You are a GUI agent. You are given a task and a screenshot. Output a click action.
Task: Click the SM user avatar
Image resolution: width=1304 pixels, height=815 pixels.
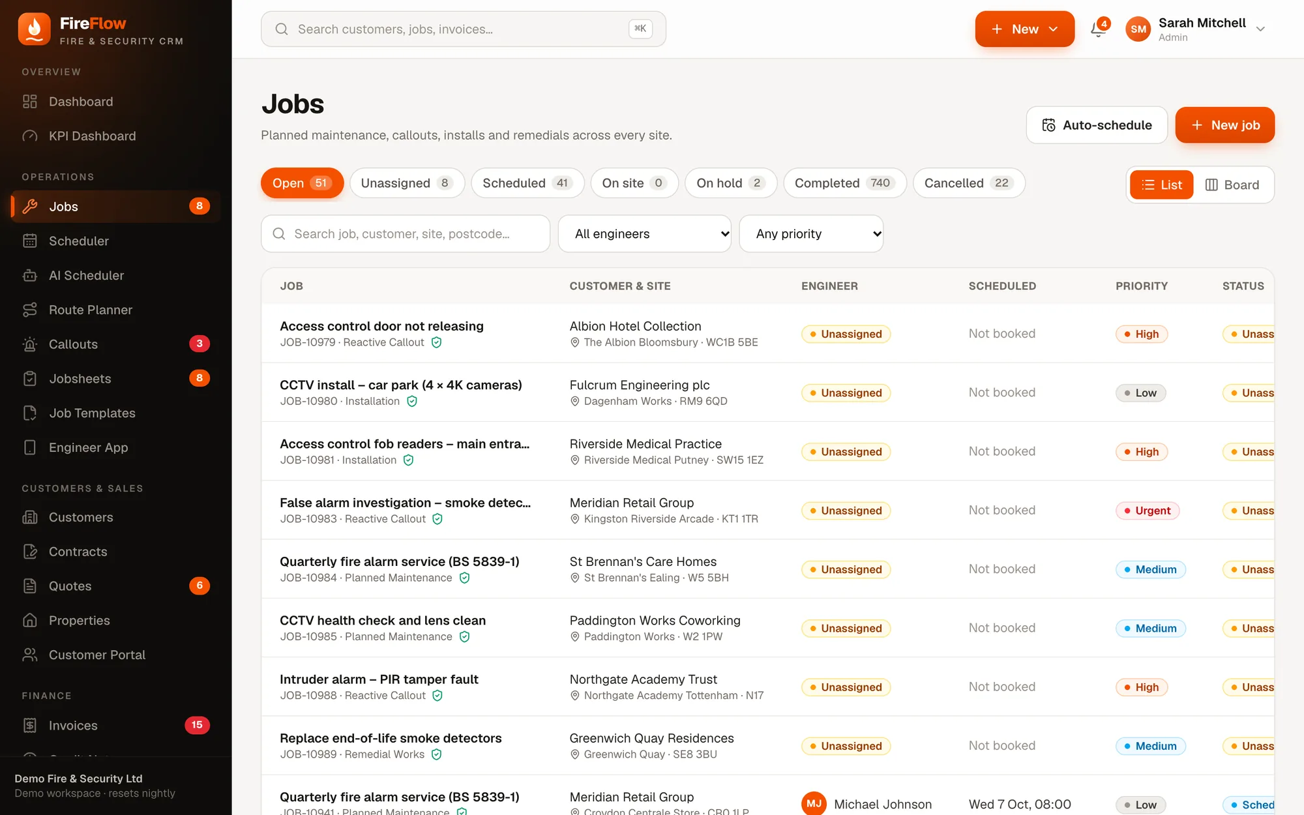1138,29
